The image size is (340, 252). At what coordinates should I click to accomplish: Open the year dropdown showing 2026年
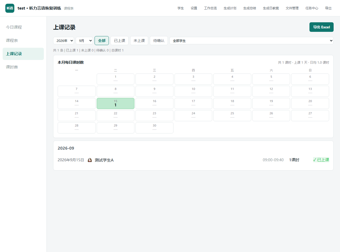coord(63,41)
